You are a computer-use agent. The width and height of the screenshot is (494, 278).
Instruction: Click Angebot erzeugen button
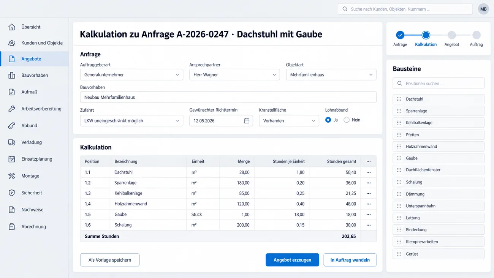292,260
